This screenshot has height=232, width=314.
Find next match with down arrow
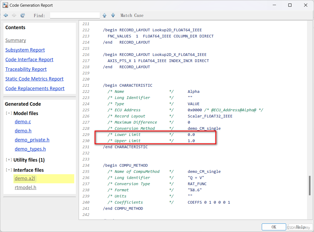pos(113,16)
